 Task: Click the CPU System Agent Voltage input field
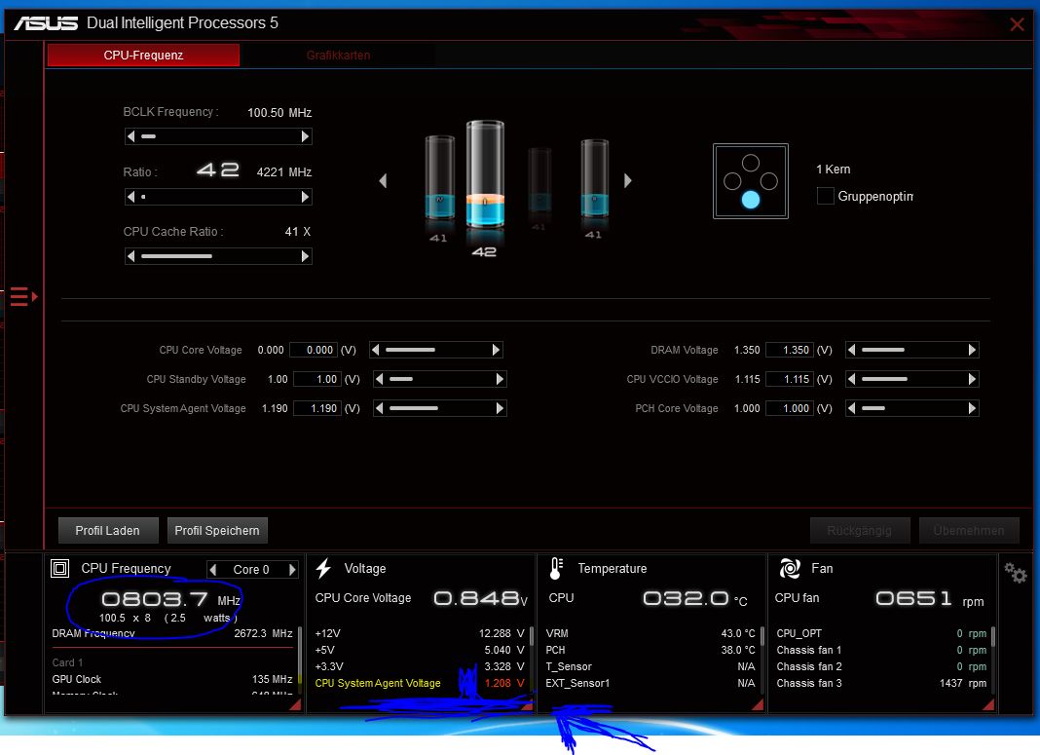tap(317, 408)
